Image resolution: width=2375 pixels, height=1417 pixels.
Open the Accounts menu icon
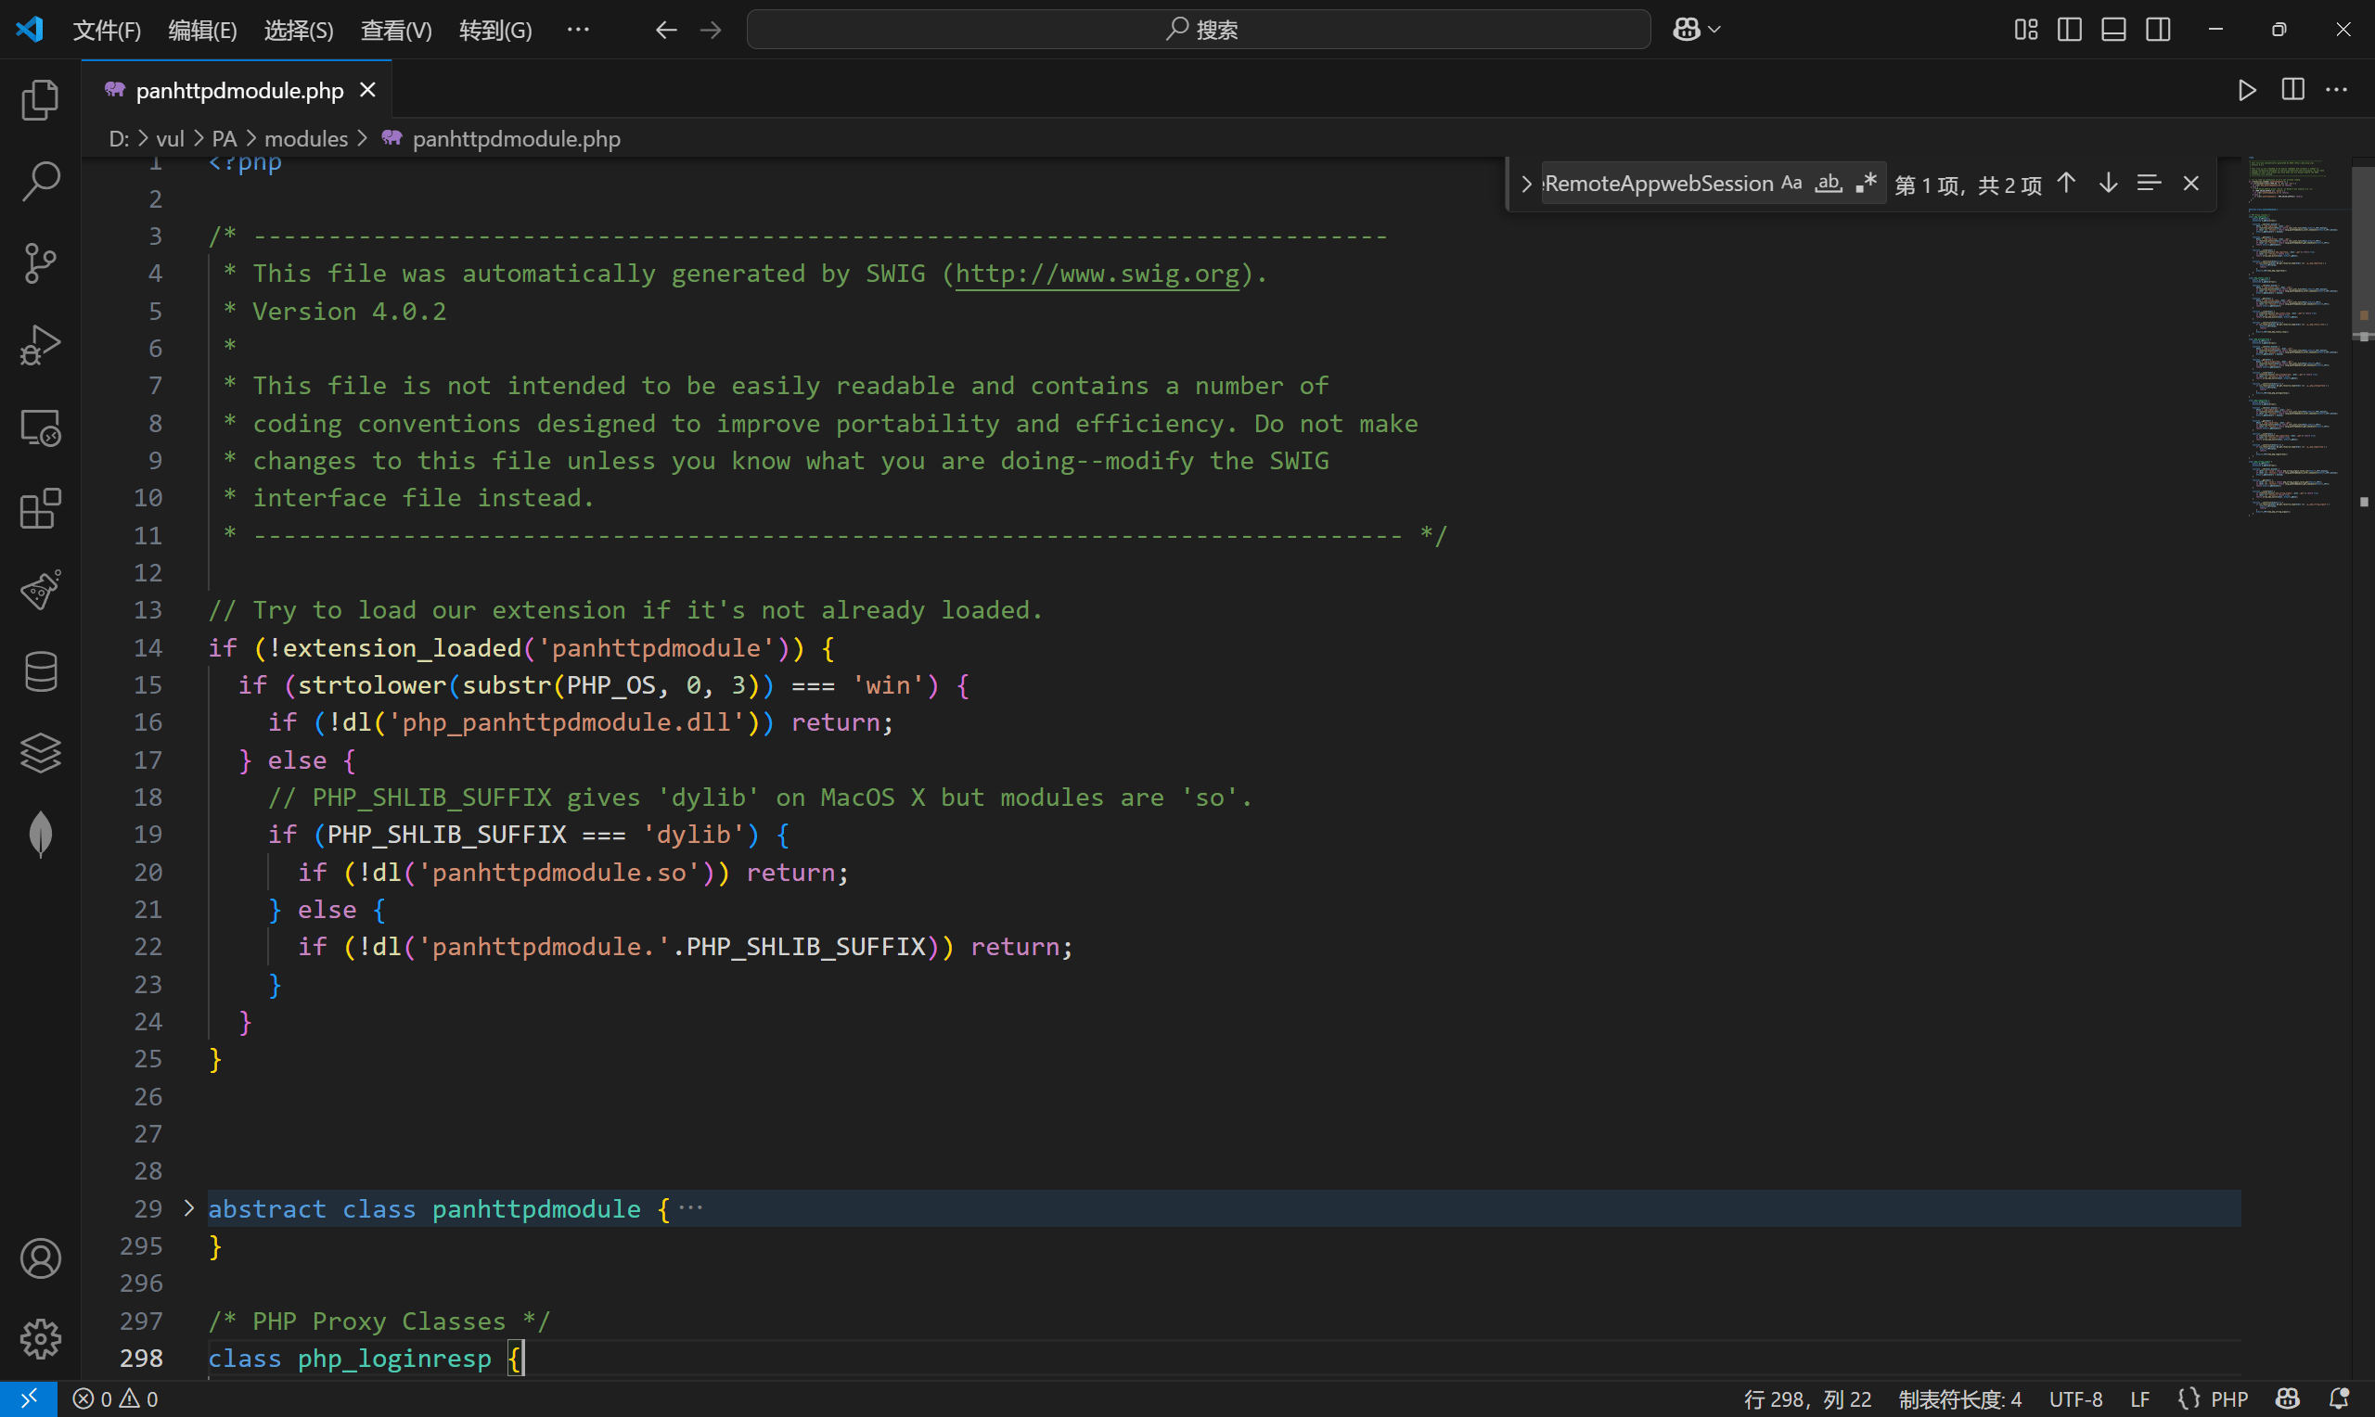coord(40,1258)
